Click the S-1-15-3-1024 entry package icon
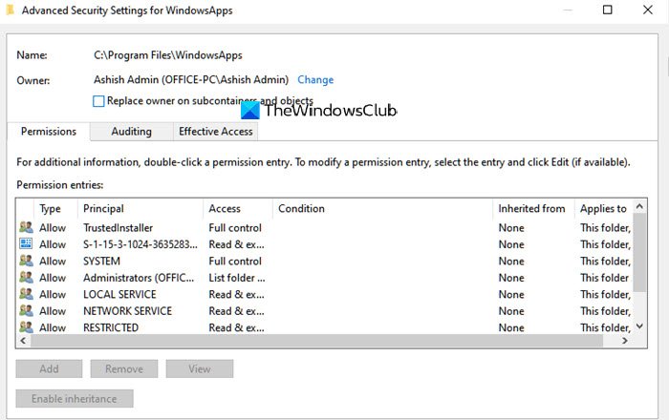 (x=26, y=243)
